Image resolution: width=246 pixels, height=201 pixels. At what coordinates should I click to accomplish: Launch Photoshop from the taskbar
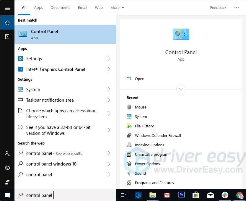(181, 195)
